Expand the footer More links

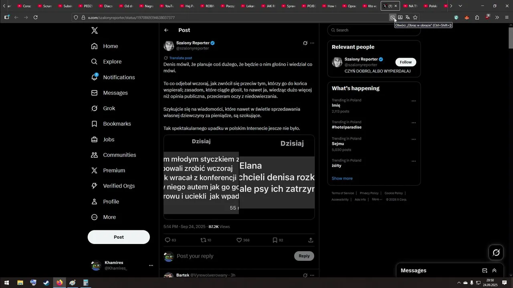coord(377,200)
